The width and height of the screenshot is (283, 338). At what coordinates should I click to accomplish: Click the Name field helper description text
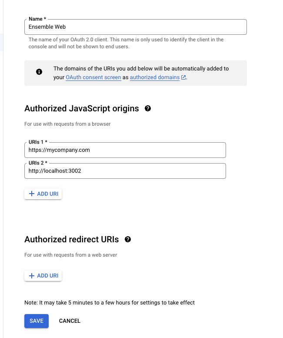126,43
